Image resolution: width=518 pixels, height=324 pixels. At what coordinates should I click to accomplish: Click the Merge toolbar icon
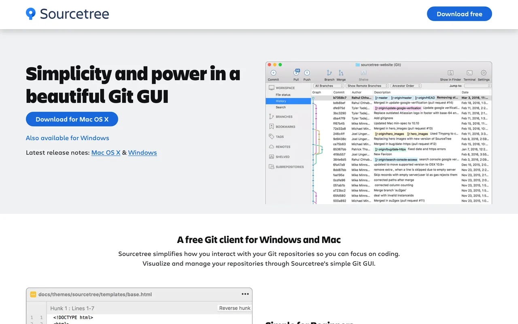click(x=341, y=73)
